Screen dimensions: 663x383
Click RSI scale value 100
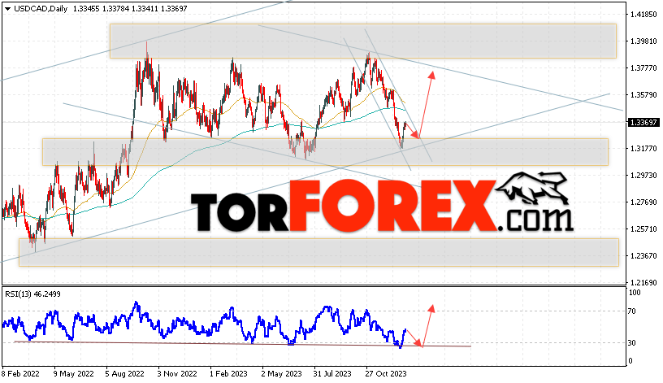[x=635, y=293]
